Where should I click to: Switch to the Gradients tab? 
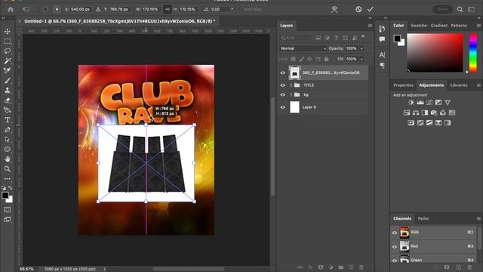click(439, 26)
